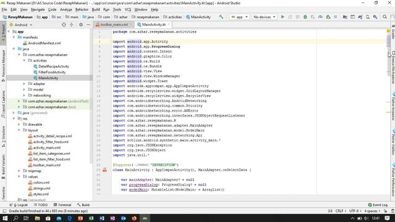Viewport: 395px width, 222px height.
Task: Open the File menu
Action: [4, 10]
